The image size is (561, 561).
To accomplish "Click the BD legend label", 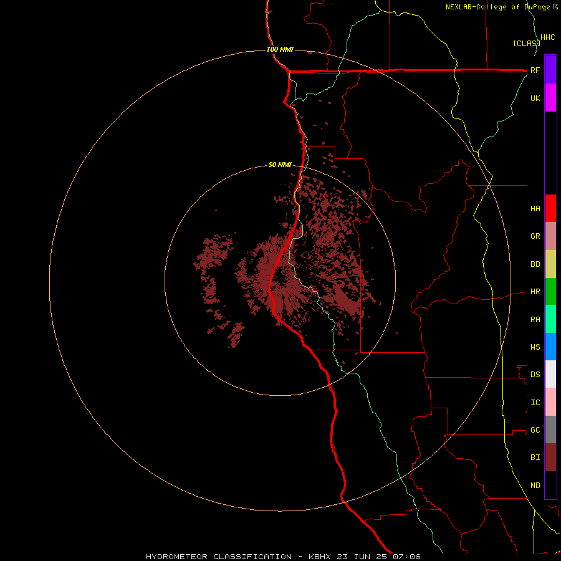I will [535, 264].
